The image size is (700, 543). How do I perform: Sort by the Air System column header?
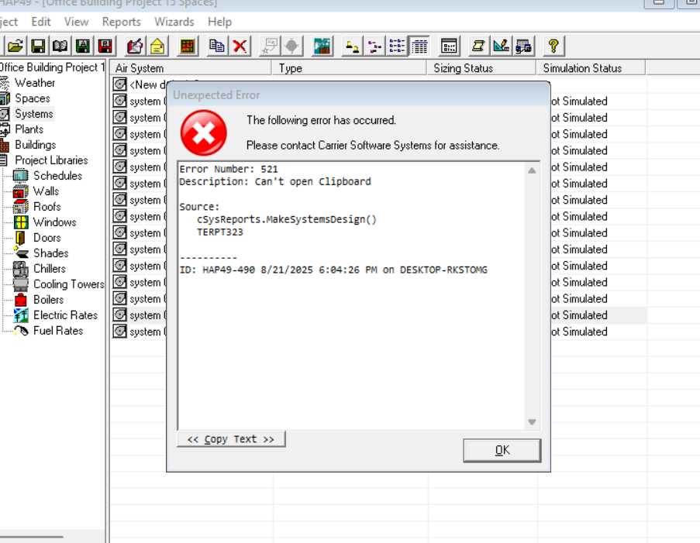coord(191,68)
